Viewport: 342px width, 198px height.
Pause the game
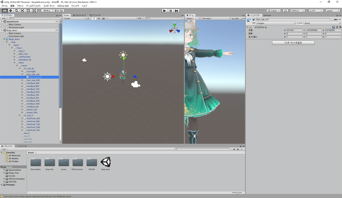(171, 11)
